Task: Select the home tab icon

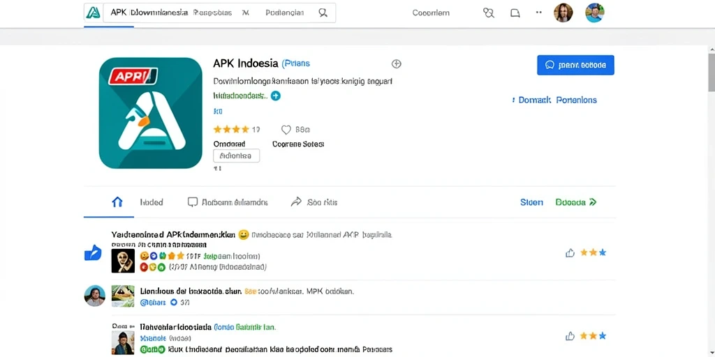Action: (117, 202)
